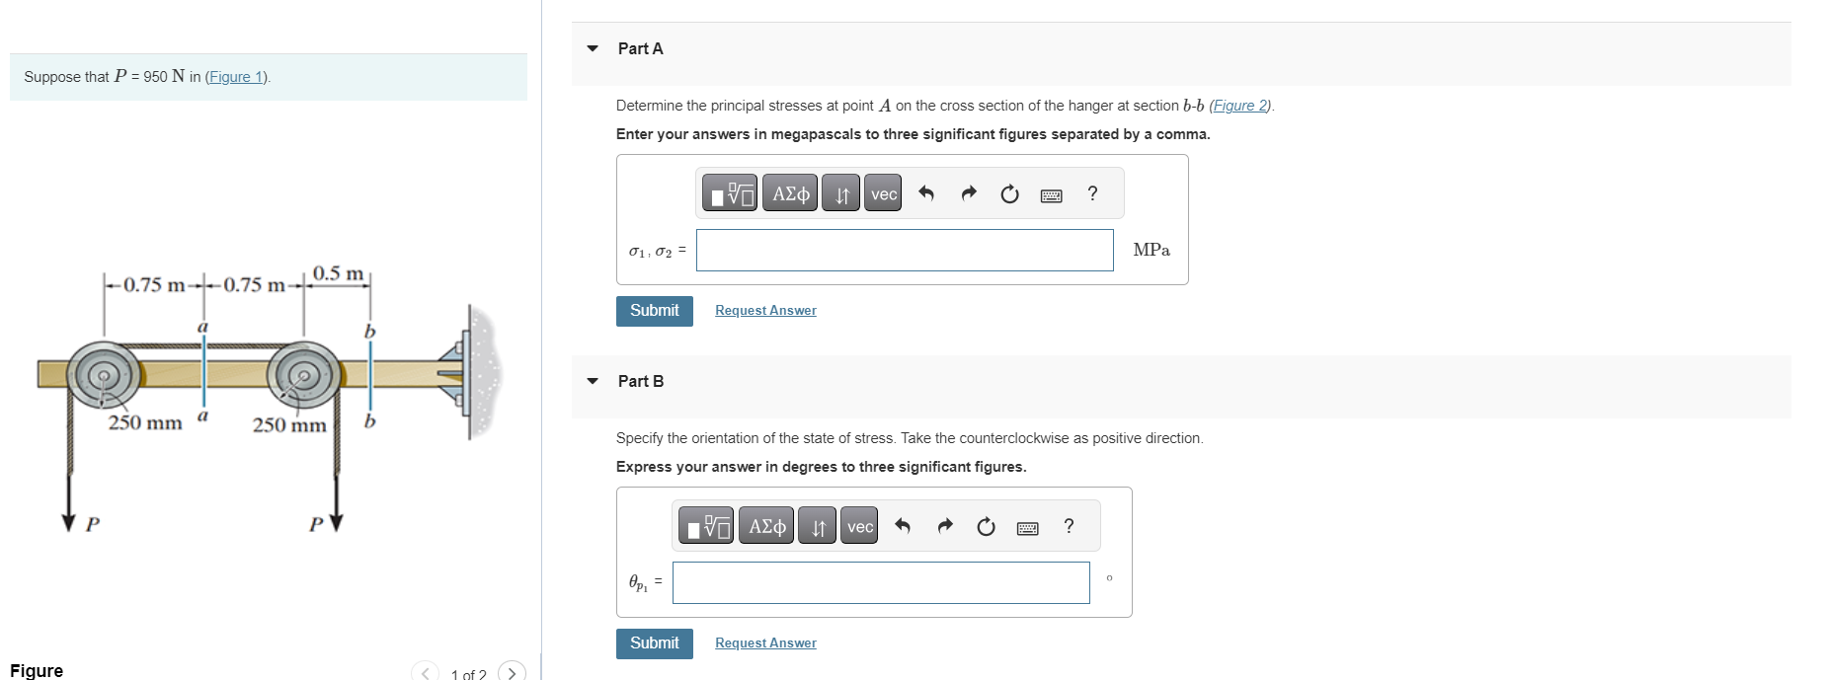Open keyboard shortcuts in Part B toolbar

(1027, 526)
